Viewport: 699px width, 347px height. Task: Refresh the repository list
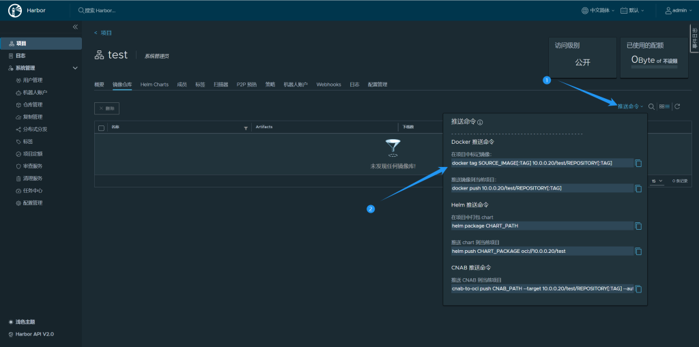[677, 106]
